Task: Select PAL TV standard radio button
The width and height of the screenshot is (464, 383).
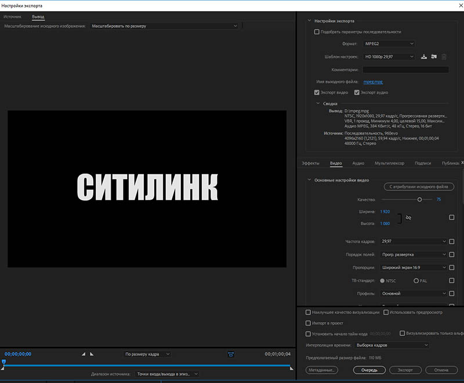Action: pyautogui.click(x=416, y=281)
